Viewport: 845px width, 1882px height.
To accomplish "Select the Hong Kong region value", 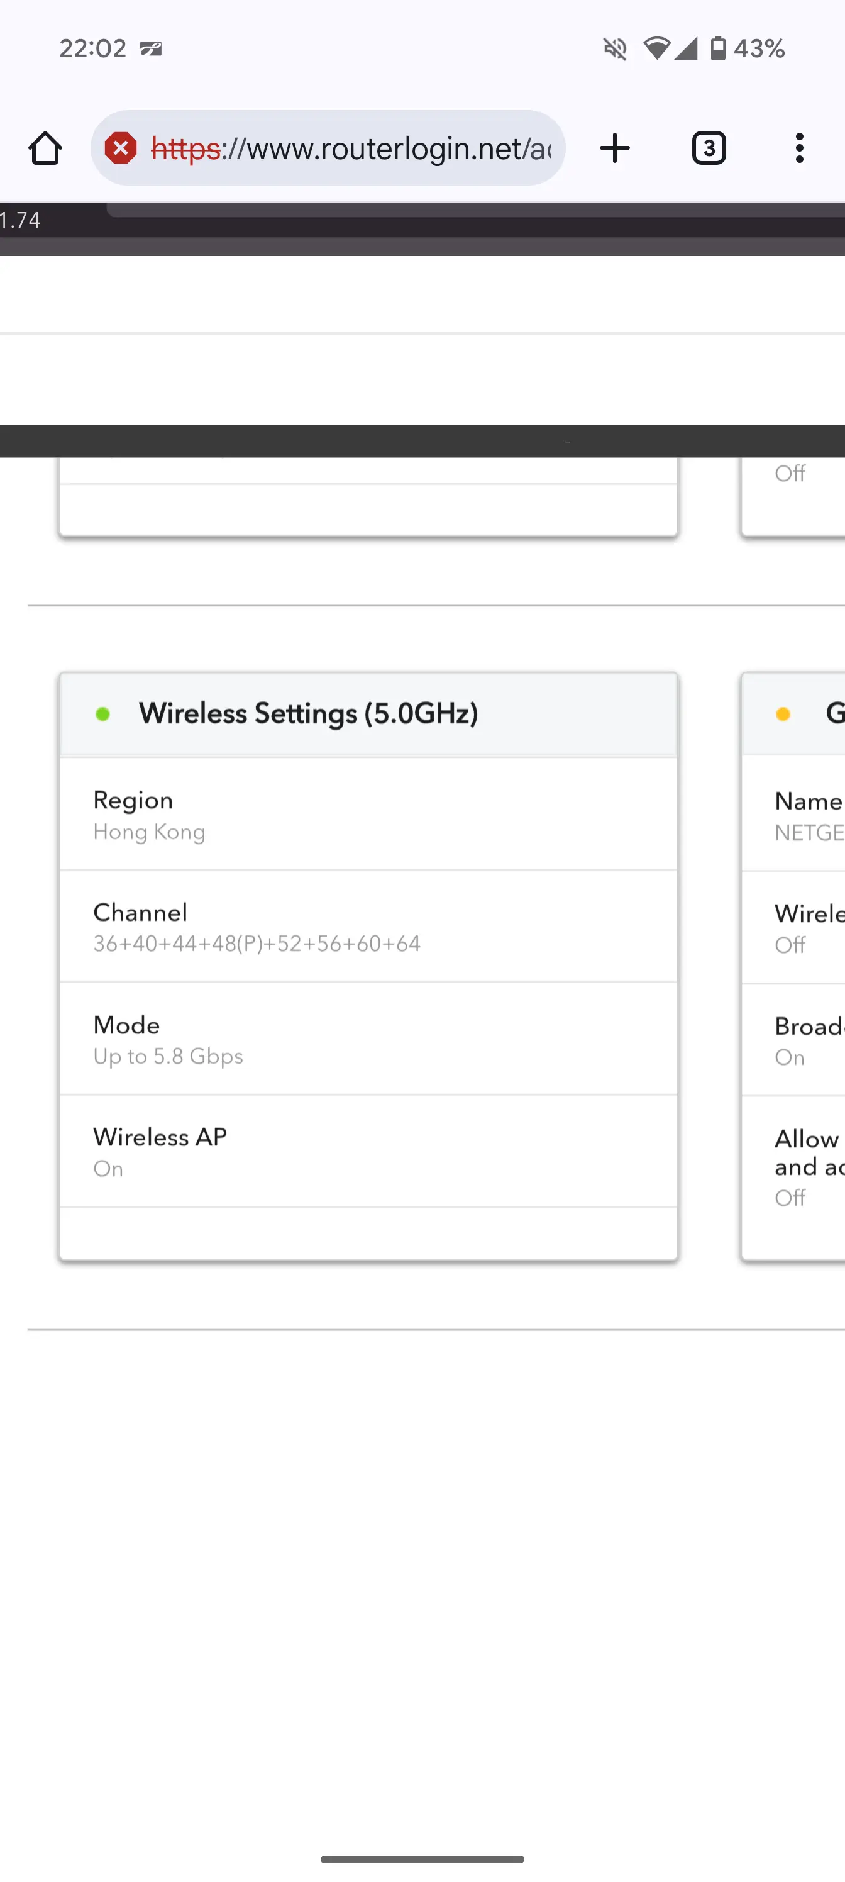I will [149, 832].
